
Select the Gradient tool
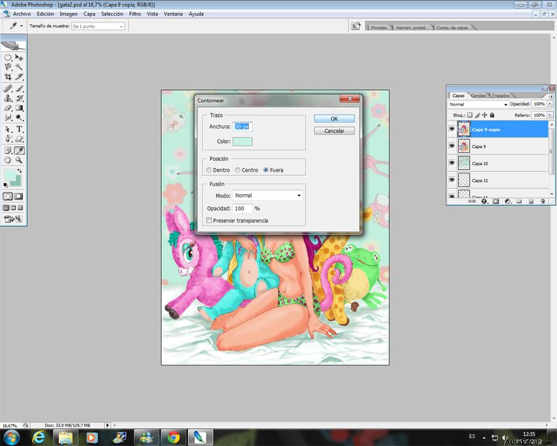(x=19, y=108)
